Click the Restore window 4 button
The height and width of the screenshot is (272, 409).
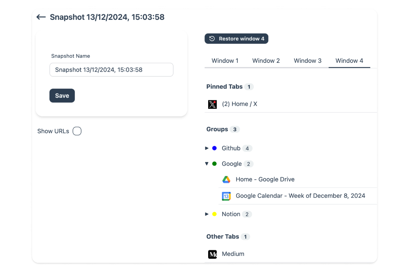236,38
